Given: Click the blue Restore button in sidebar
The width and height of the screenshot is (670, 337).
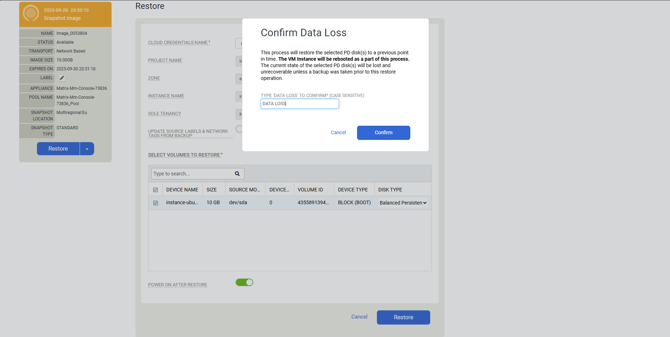Looking at the screenshot, I should tap(58, 149).
